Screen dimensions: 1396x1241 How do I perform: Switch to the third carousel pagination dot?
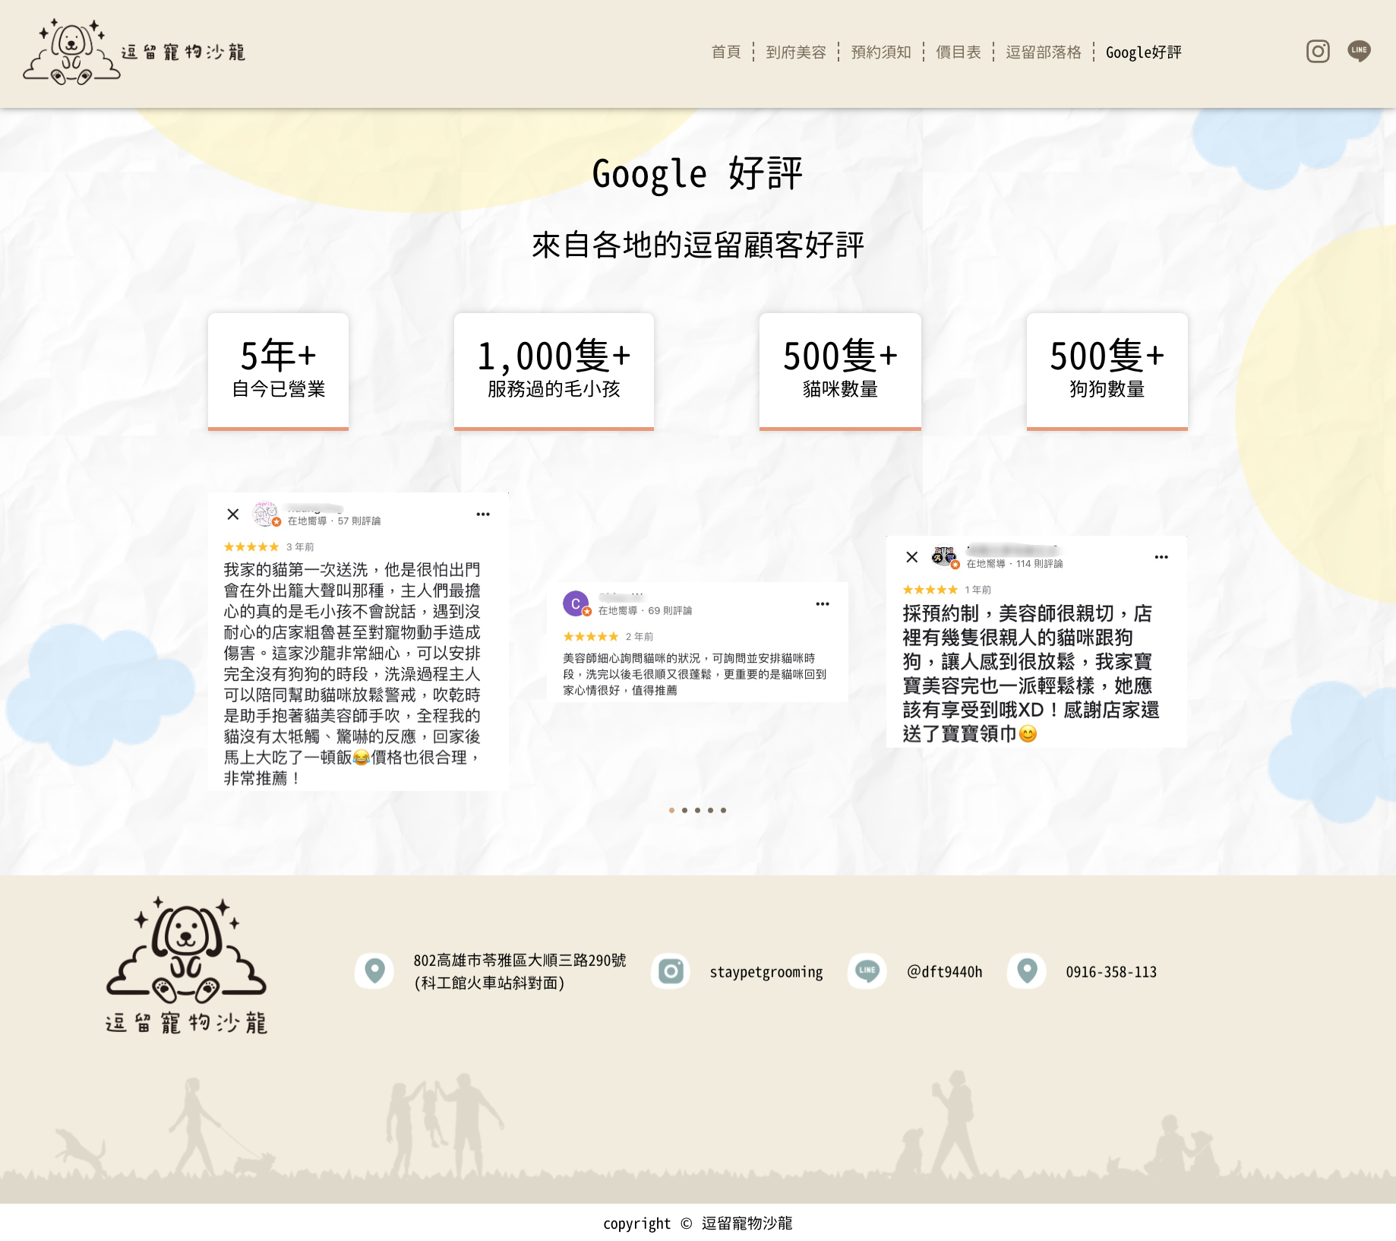pyautogui.click(x=697, y=810)
